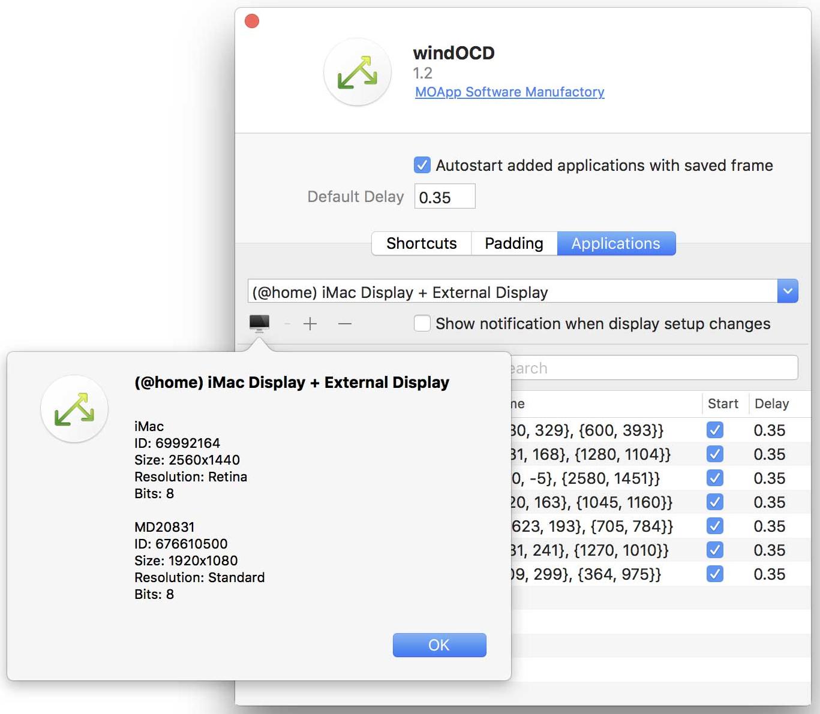Click the text Resolution: Standard
This screenshot has width=820, height=714.
(200, 577)
